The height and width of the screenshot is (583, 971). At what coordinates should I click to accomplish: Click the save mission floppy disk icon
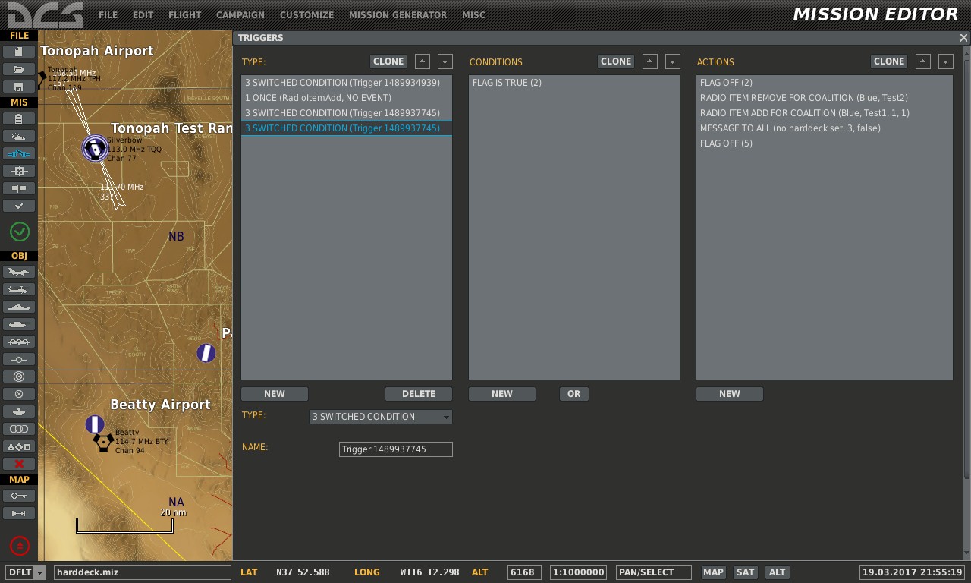(x=19, y=87)
